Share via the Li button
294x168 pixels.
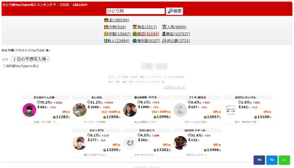(284, 160)
